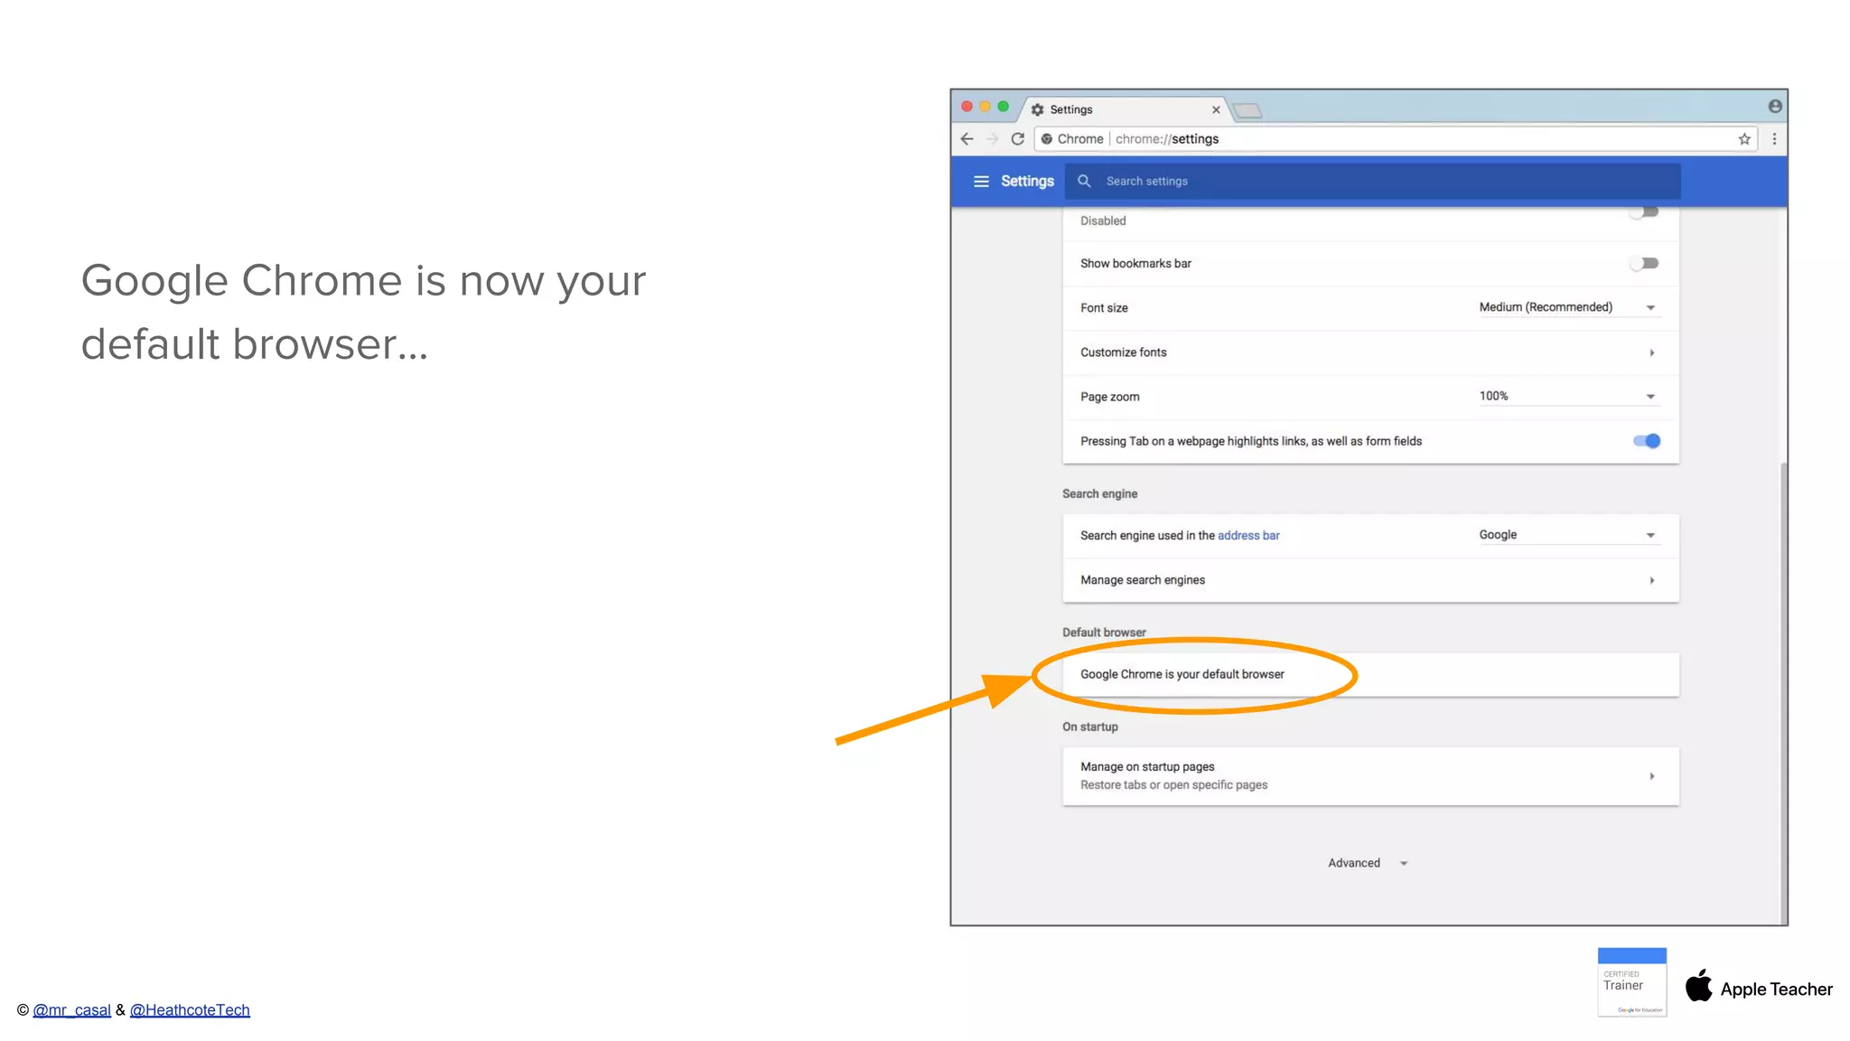Viewport: 1850px width, 1041px height.
Task: Click the Apple Teacher logo
Action: (x=1758, y=988)
